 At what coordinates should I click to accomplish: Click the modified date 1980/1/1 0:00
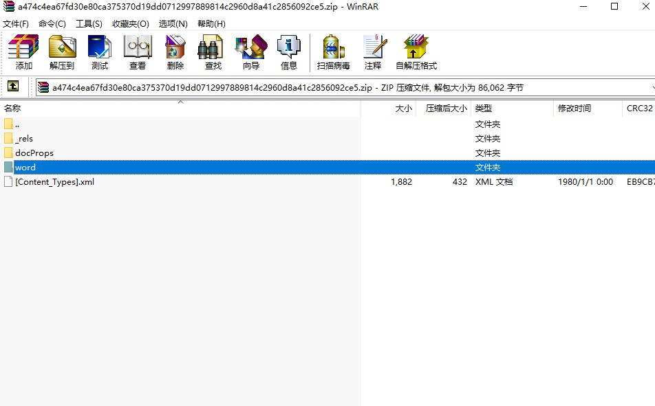pos(586,182)
